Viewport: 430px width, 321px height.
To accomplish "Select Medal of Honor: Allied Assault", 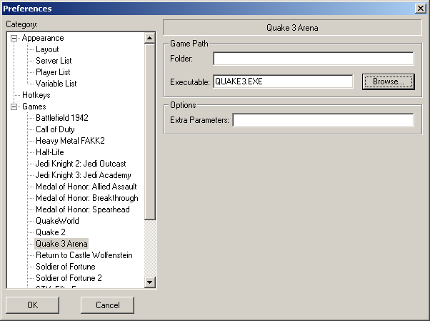I will tap(86, 187).
